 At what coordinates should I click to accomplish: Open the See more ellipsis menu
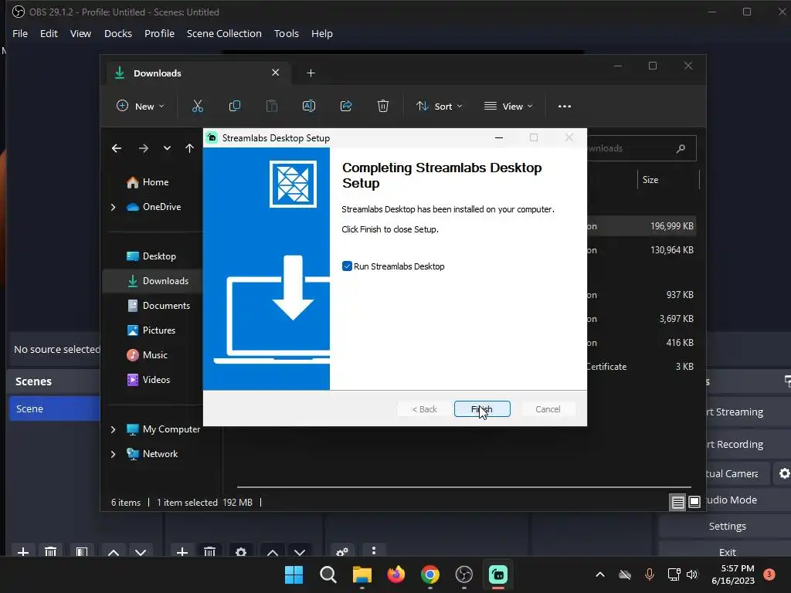click(x=565, y=107)
